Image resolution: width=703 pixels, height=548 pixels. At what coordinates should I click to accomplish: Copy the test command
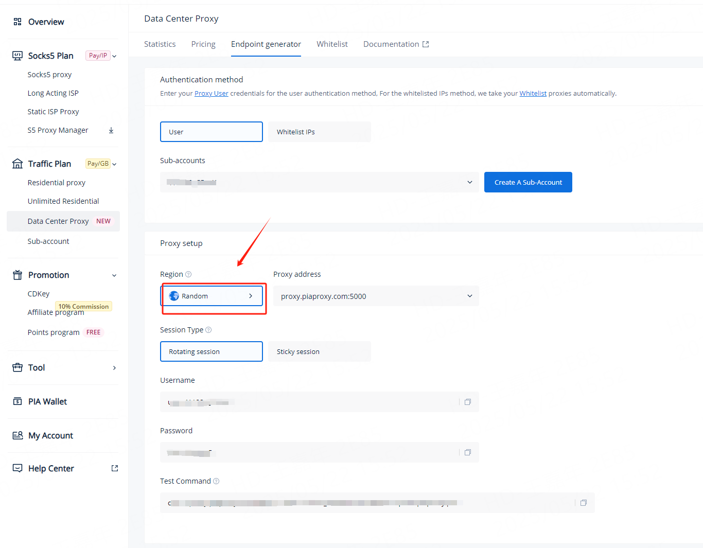click(583, 503)
